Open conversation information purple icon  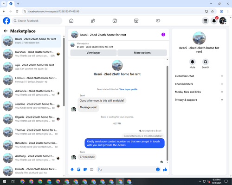tap(163, 35)
